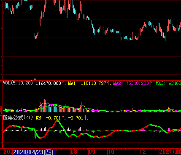Click the highlighted date 2020/04/23(四)
The image size is (181, 155).
[x=34, y=152]
